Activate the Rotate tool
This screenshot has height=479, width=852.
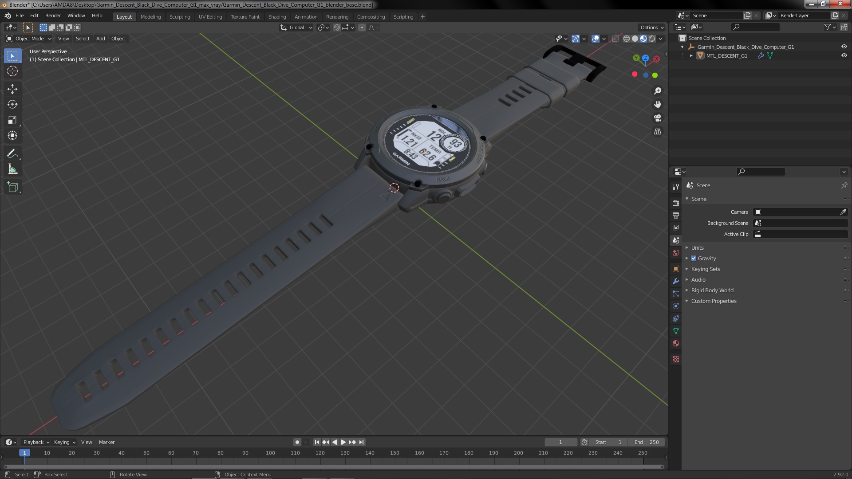click(x=12, y=105)
